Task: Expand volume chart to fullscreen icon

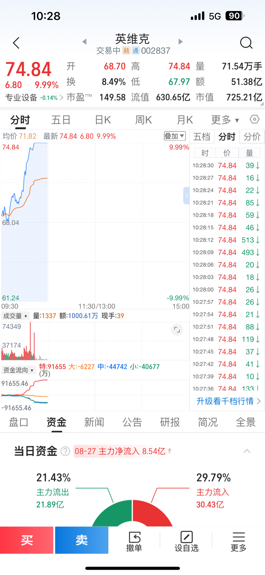Action: click(177, 330)
